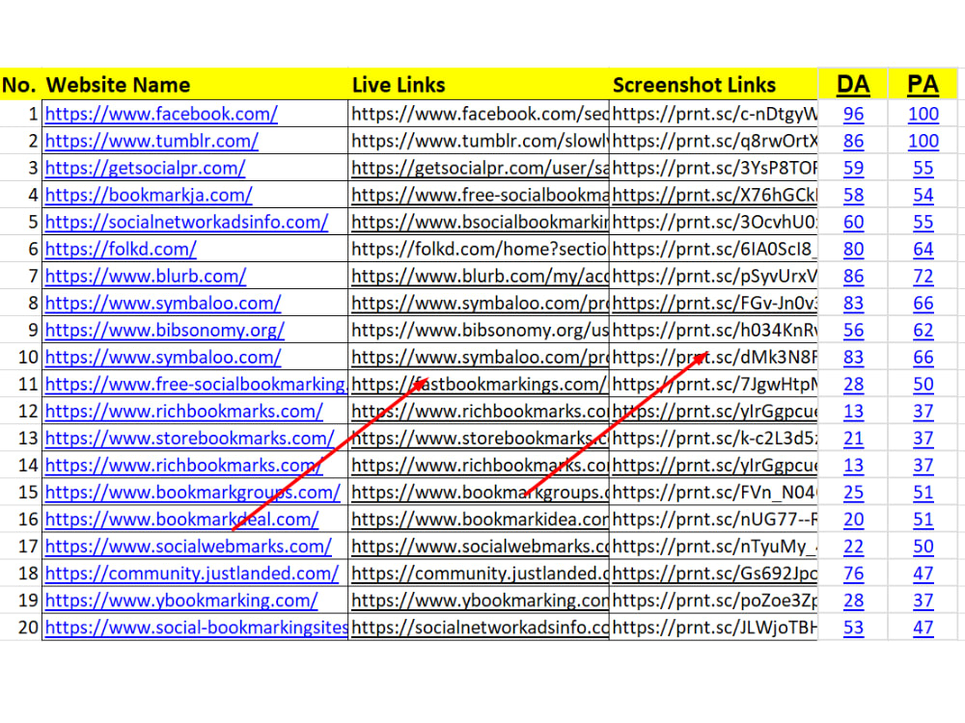965x723 pixels.
Task: Open the https://www.storebookmarks.com/ website name link
Action: tap(189, 439)
